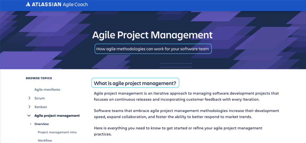Select the Scrum topic label
The height and width of the screenshot is (143, 306).
(x=40, y=98)
